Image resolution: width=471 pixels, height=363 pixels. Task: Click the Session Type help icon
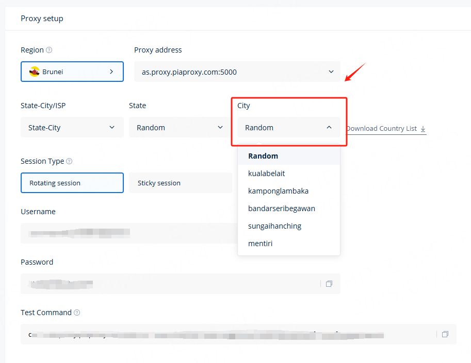(x=69, y=161)
